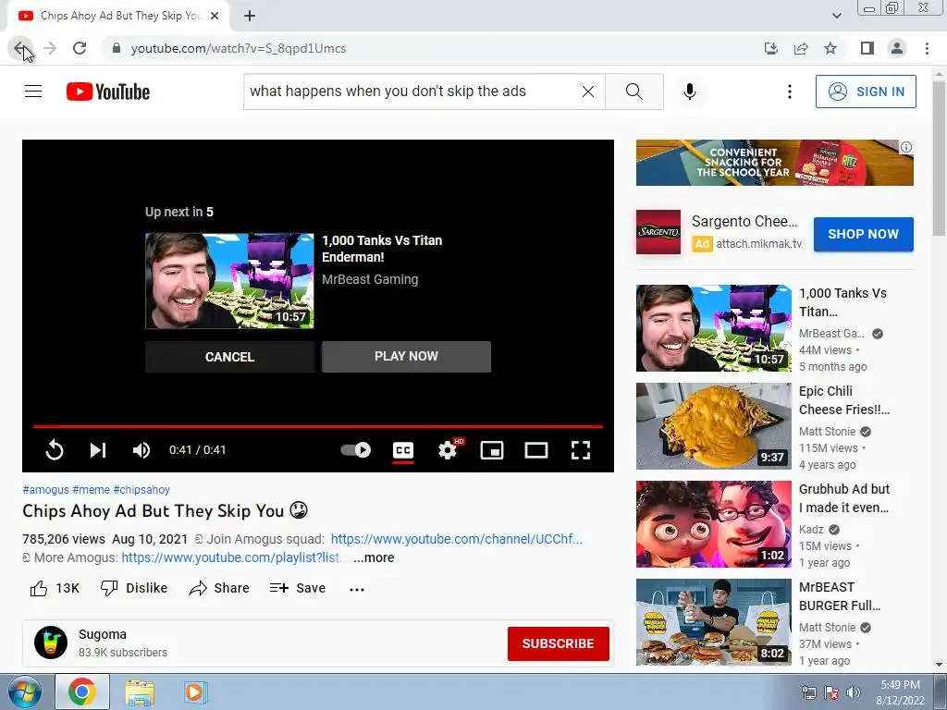This screenshot has height=710, width=947.
Task: Bookmark this page with the star icon
Action: click(830, 48)
